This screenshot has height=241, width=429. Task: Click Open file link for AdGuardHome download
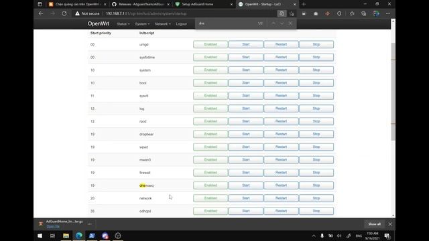(53, 226)
